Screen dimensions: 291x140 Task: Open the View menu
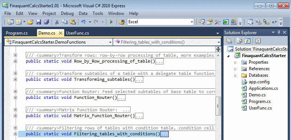pos(33,13)
